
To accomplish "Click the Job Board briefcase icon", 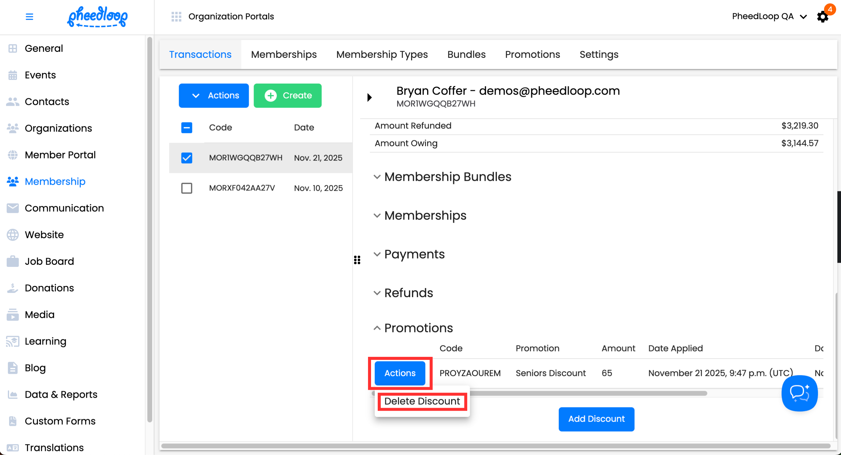I will coord(13,261).
